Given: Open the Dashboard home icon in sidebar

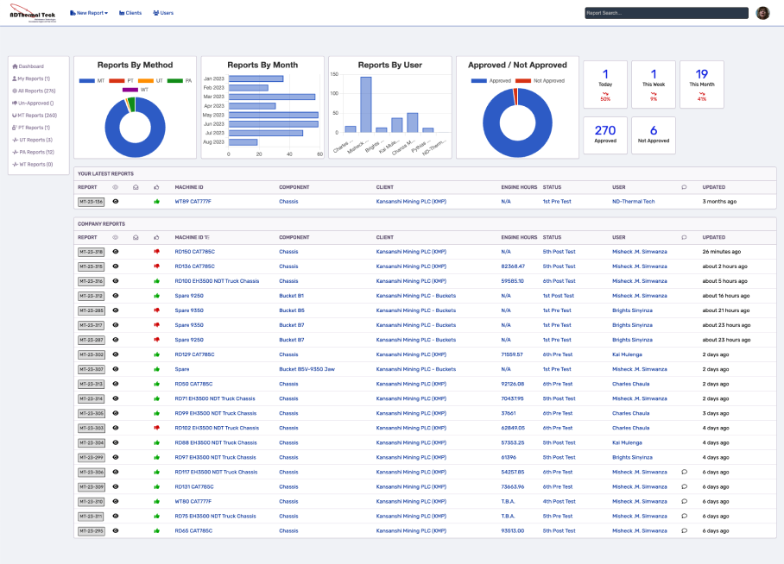Looking at the screenshot, I should tap(15, 66).
